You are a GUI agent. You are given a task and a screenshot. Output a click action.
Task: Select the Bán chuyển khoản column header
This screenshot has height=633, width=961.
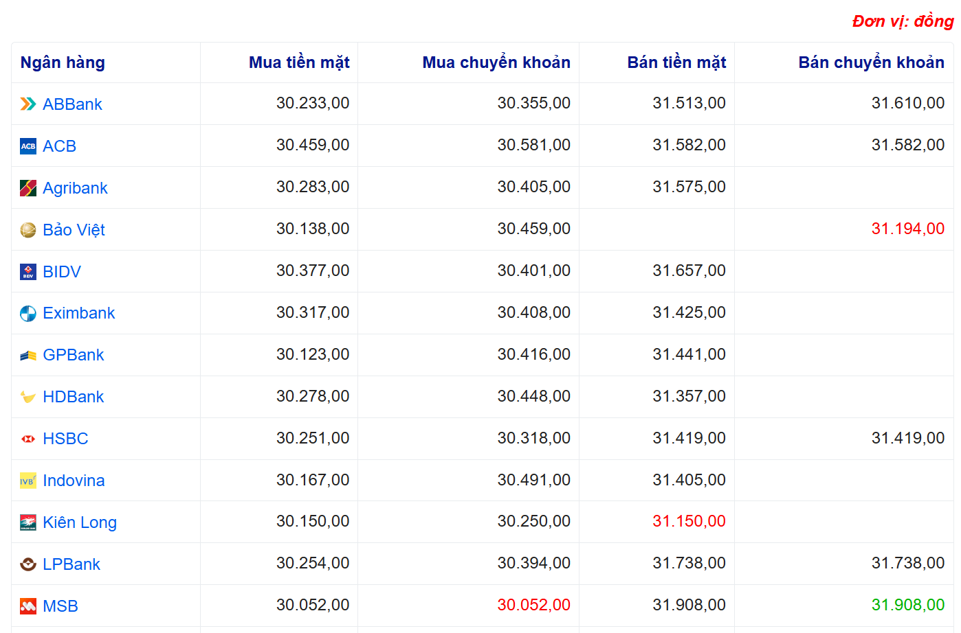871,62
